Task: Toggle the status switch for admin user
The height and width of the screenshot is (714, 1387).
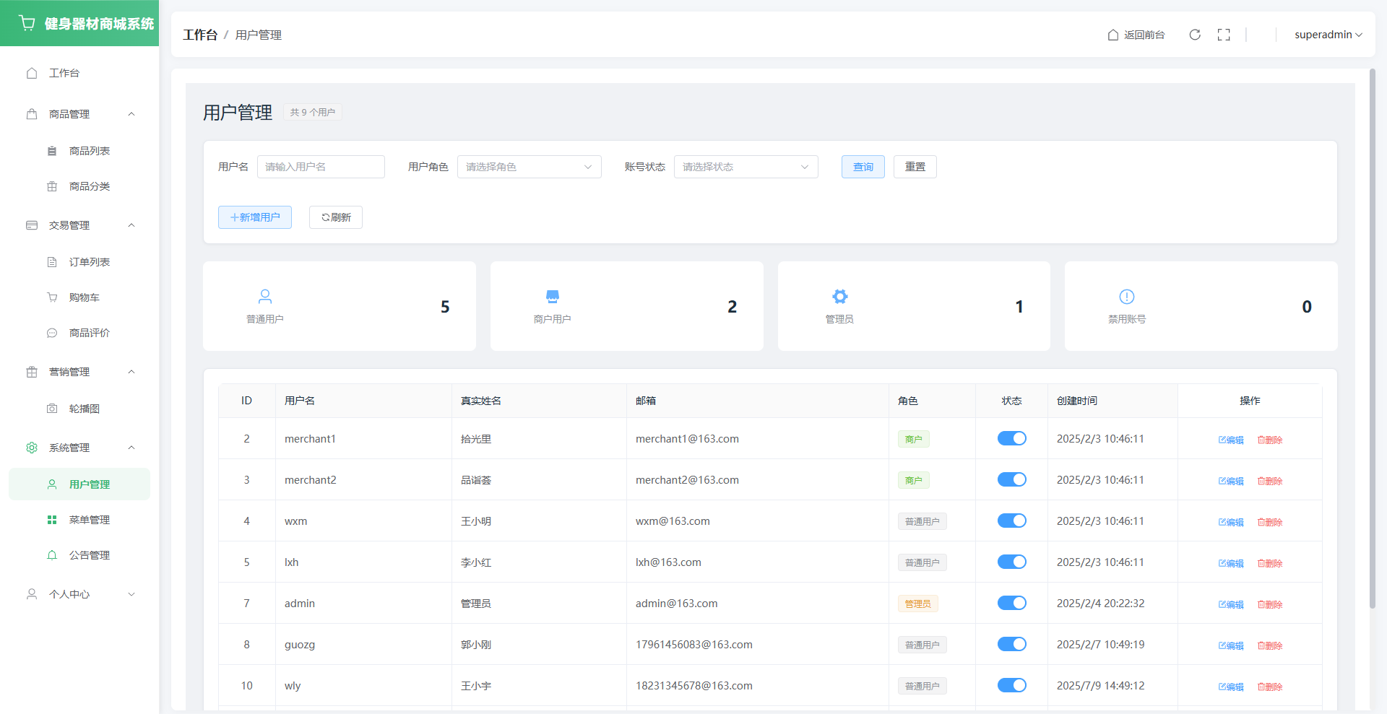Action: pyautogui.click(x=1011, y=603)
